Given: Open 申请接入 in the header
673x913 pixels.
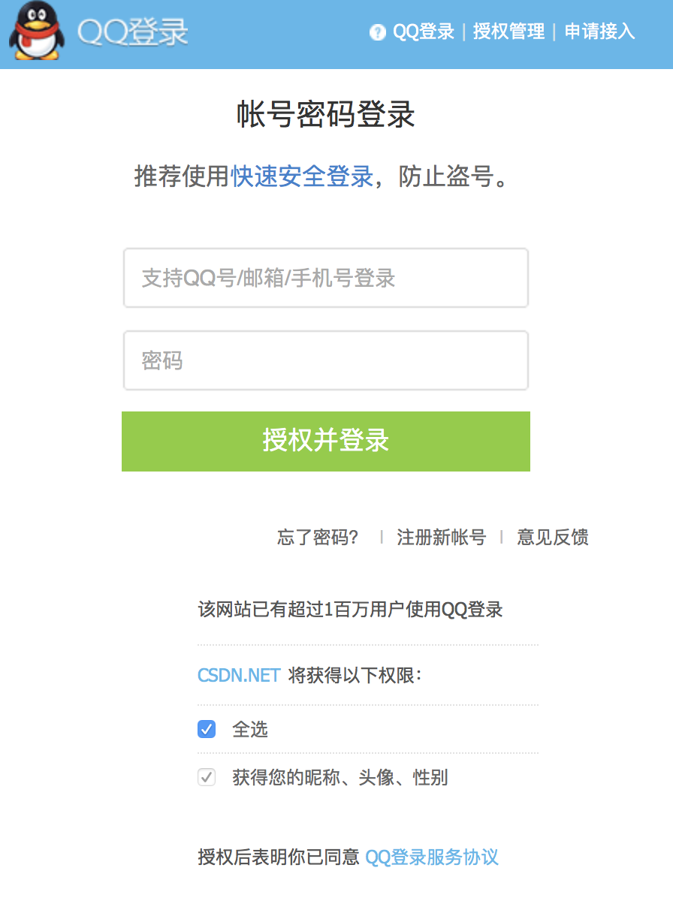Looking at the screenshot, I should tap(599, 32).
